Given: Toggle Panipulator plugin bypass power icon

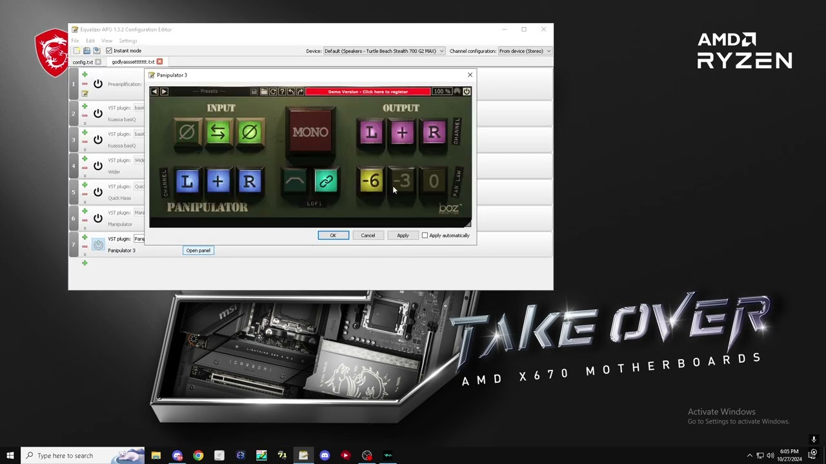Looking at the screenshot, I should 467,92.
